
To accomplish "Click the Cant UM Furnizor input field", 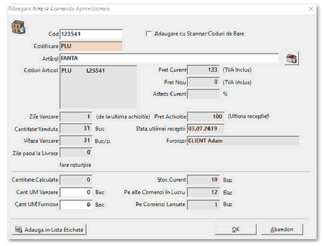I will (x=76, y=204).
